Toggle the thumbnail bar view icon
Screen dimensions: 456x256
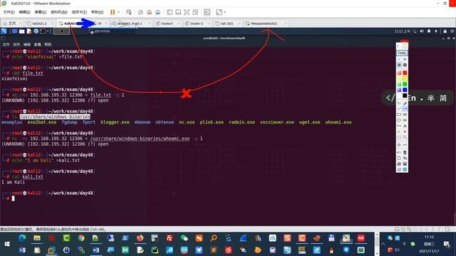tap(178, 12)
